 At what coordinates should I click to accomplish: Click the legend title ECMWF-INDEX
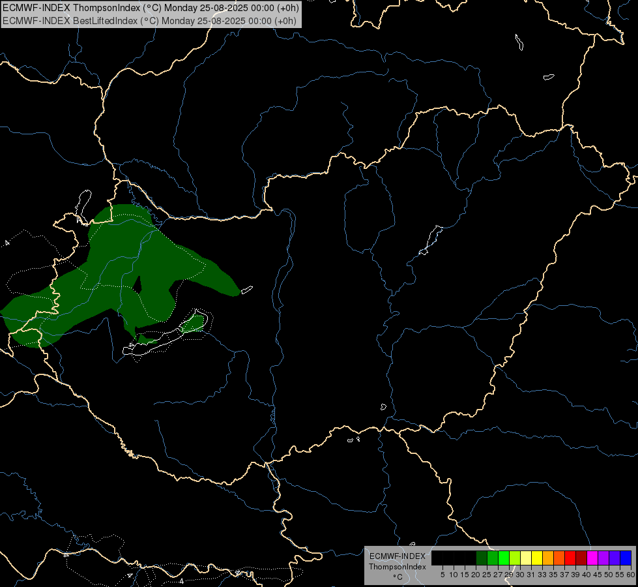pyautogui.click(x=398, y=556)
